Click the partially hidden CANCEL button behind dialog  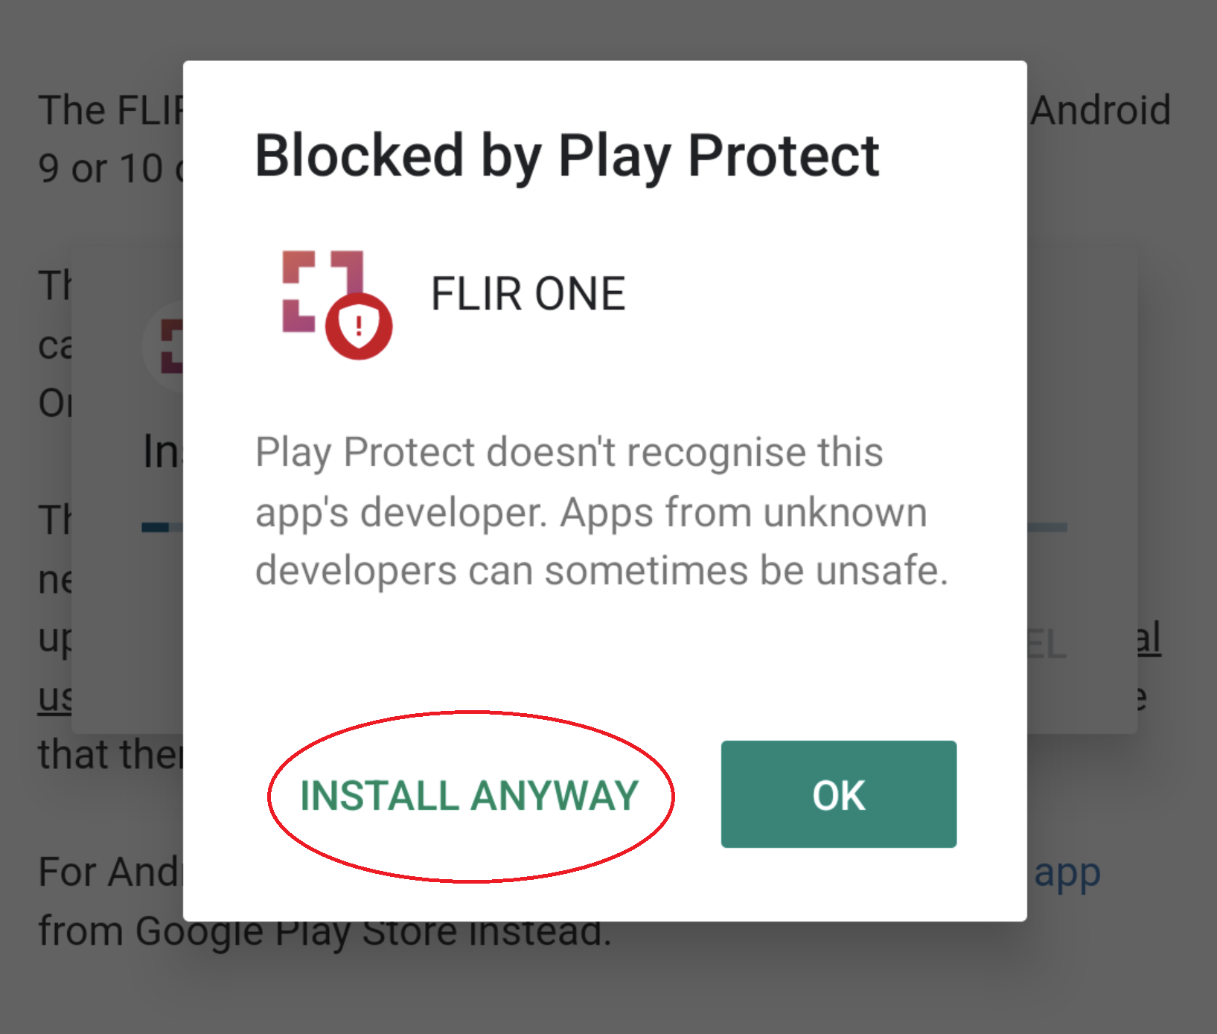[x=1047, y=645]
